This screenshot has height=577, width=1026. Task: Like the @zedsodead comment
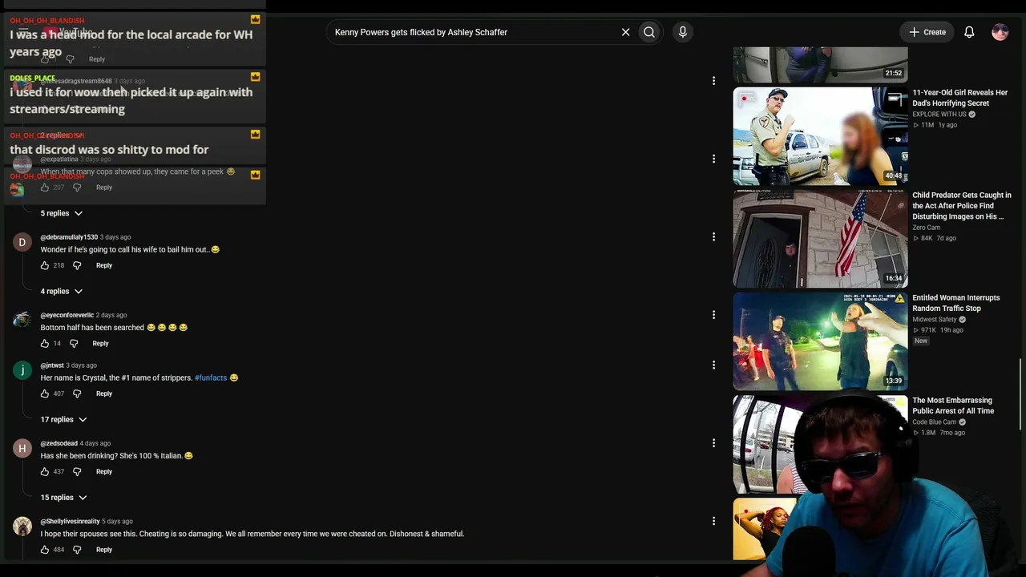click(x=45, y=471)
